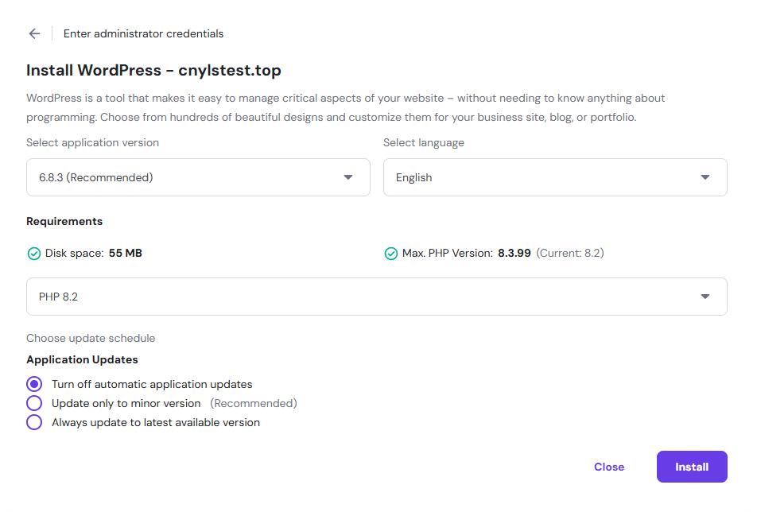
Task: Select Turn off automatic application updates
Action: tap(34, 384)
